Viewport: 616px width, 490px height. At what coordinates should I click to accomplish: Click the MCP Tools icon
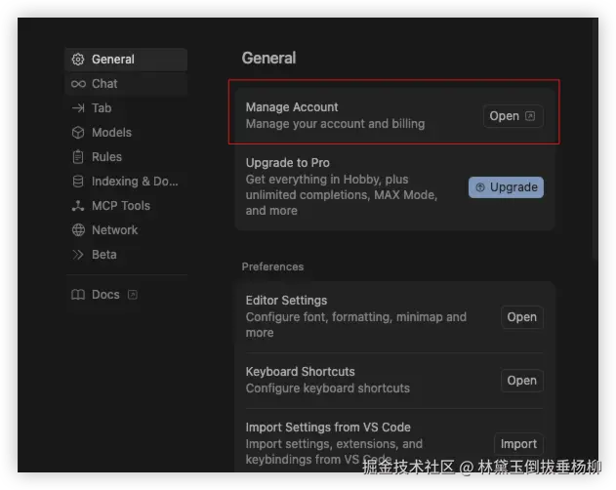[x=78, y=206]
